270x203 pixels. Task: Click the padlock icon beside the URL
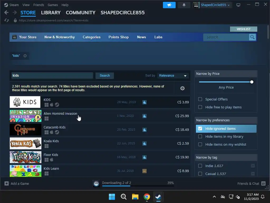click(15, 20)
